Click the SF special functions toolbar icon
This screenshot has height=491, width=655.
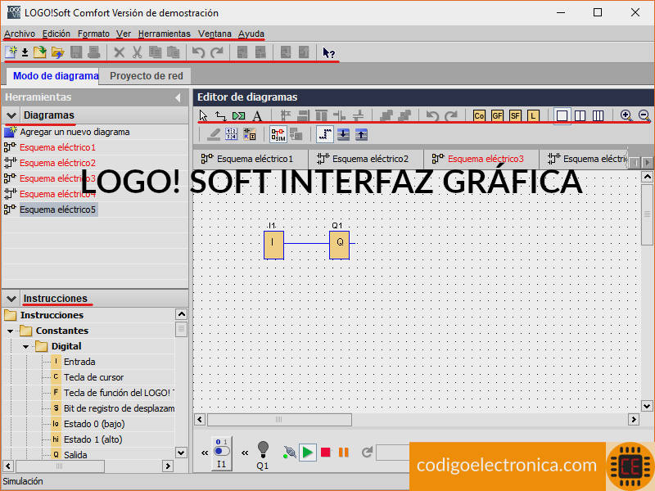click(516, 116)
